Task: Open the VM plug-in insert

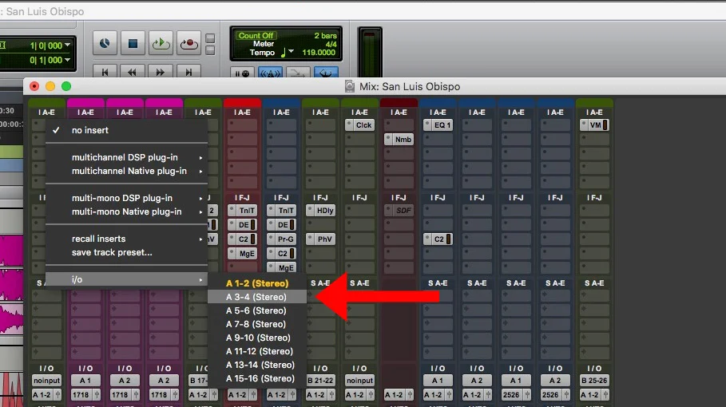Action: pos(594,124)
